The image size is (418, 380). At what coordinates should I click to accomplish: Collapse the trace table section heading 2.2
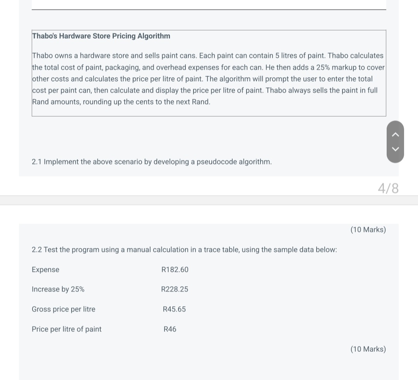184,249
